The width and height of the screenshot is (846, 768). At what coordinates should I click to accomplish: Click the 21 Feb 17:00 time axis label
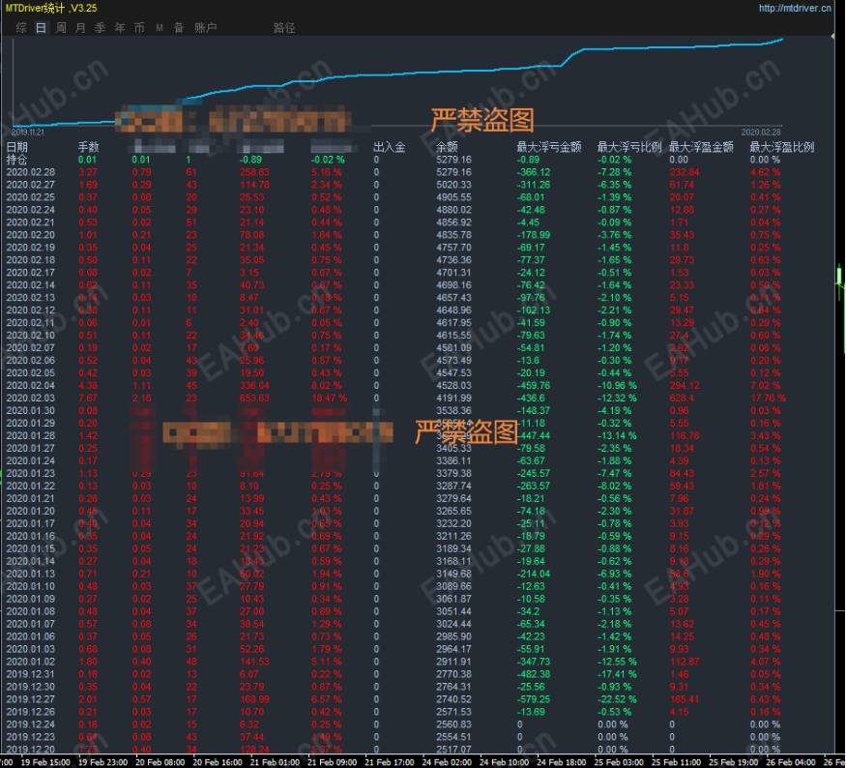point(389,762)
